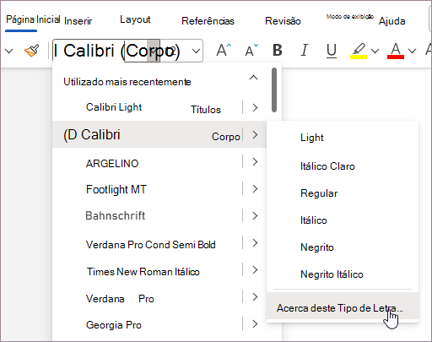432x342 pixels.
Task: Toggle Underline formatting button
Action: click(332, 51)
